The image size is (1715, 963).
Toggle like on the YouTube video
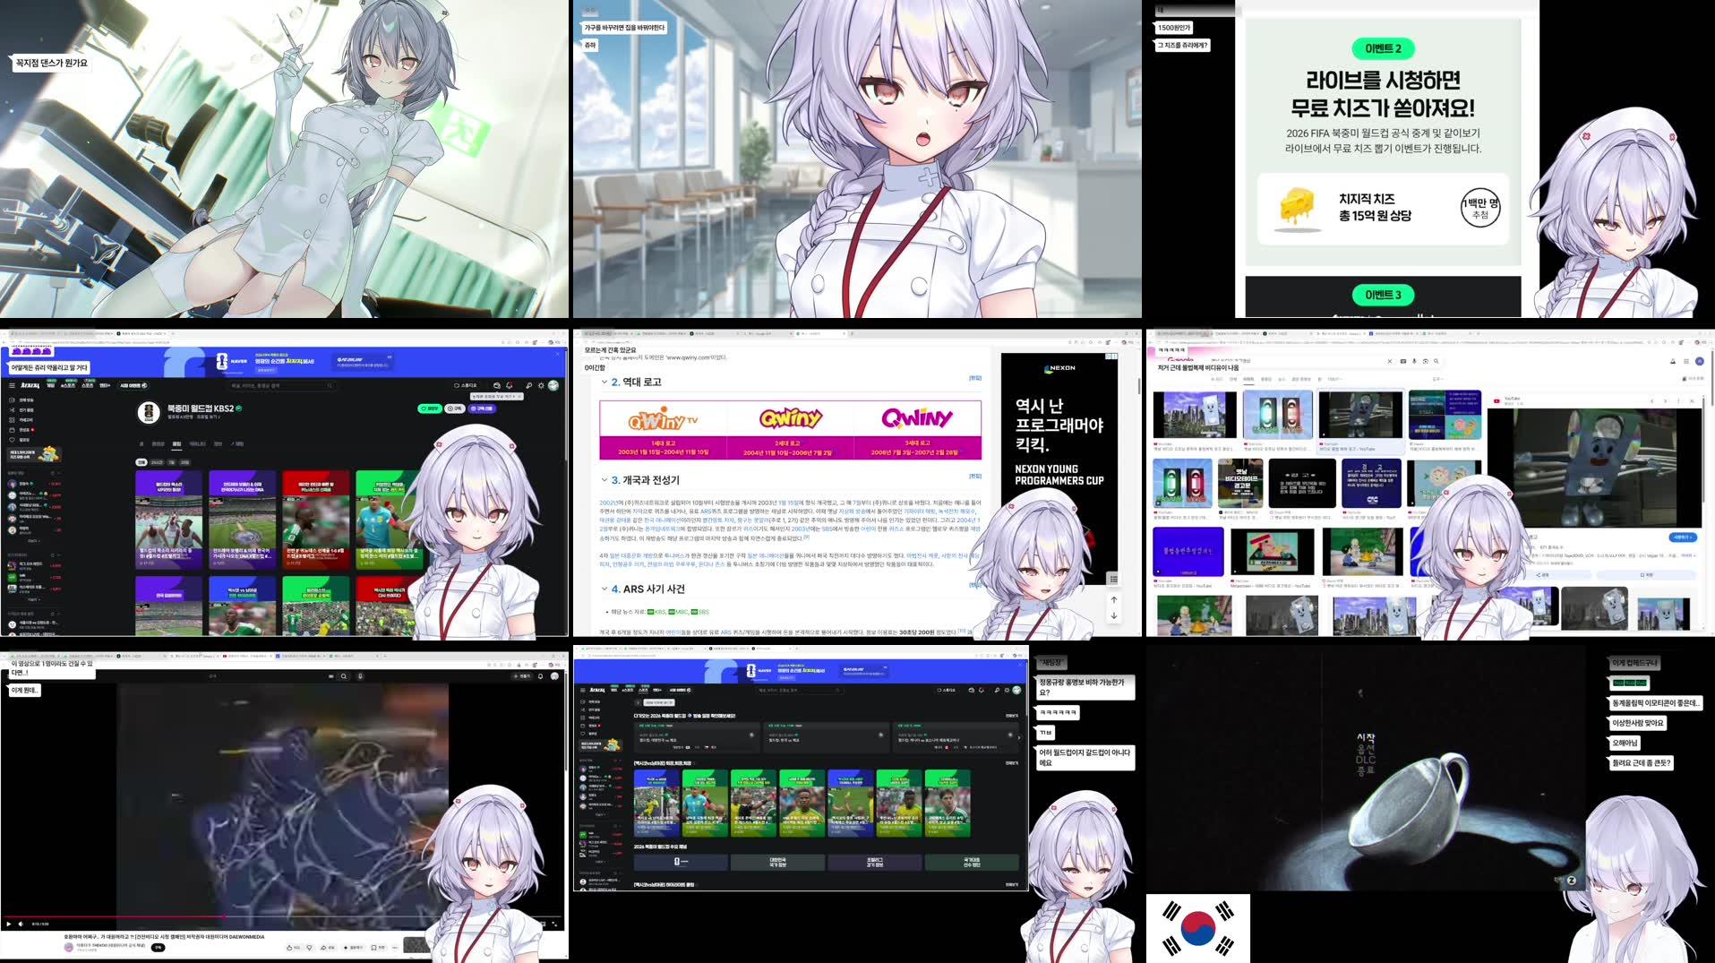pyautogui.click(x=293, y=948)
